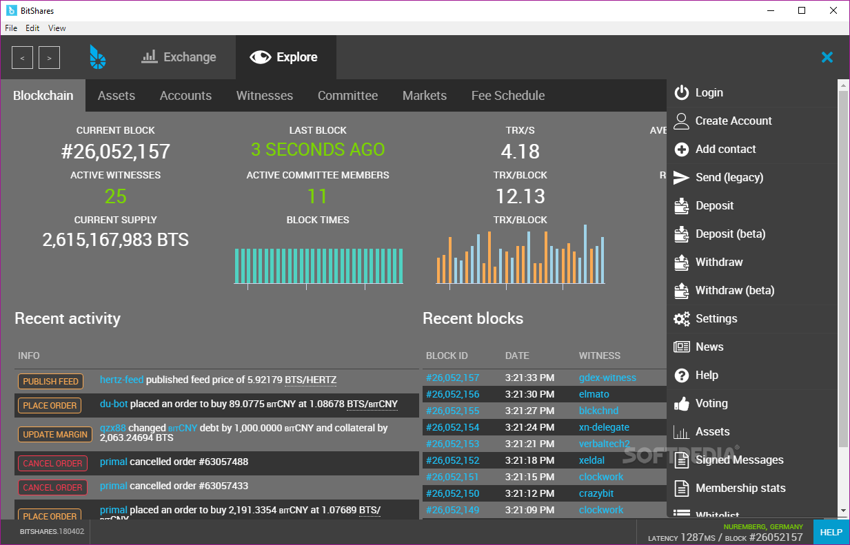Click the News newspaper icon
The height and width of the screenshot is (545, 850).
682,347
